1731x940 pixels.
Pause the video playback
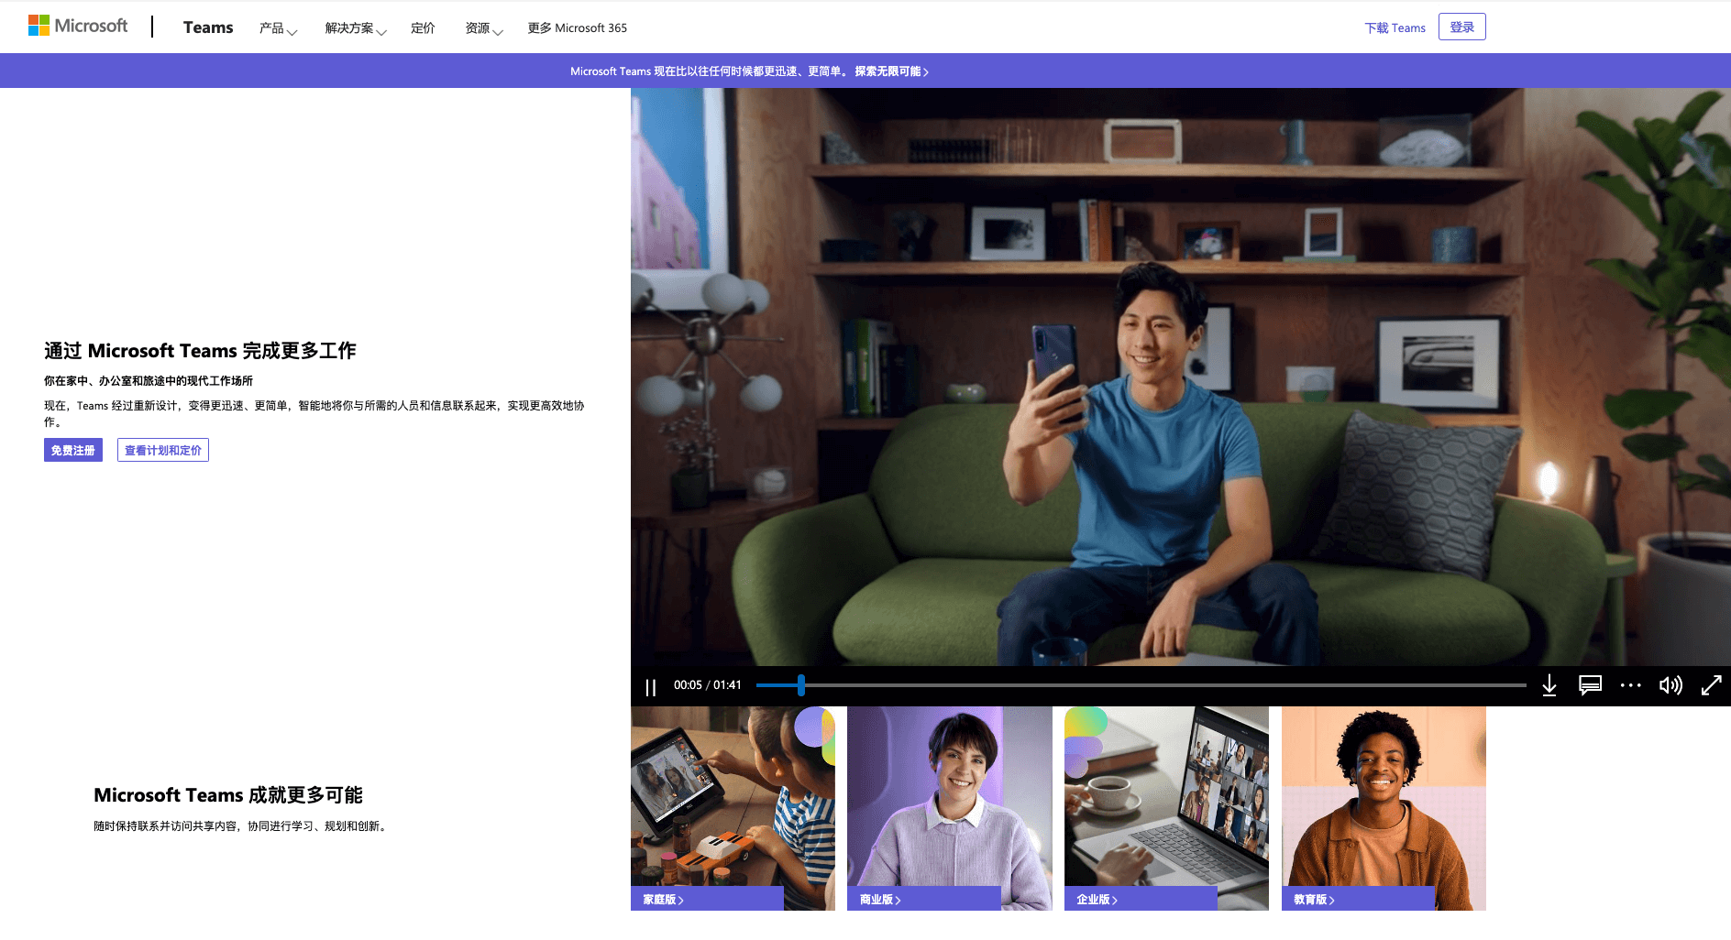tap(651, 686)
